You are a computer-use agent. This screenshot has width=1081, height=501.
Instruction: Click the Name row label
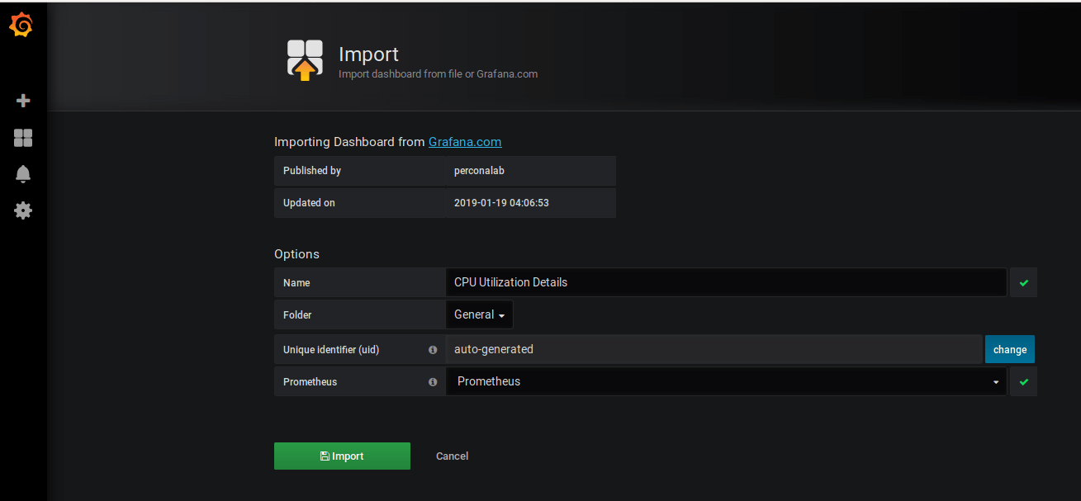click(296, 282)
